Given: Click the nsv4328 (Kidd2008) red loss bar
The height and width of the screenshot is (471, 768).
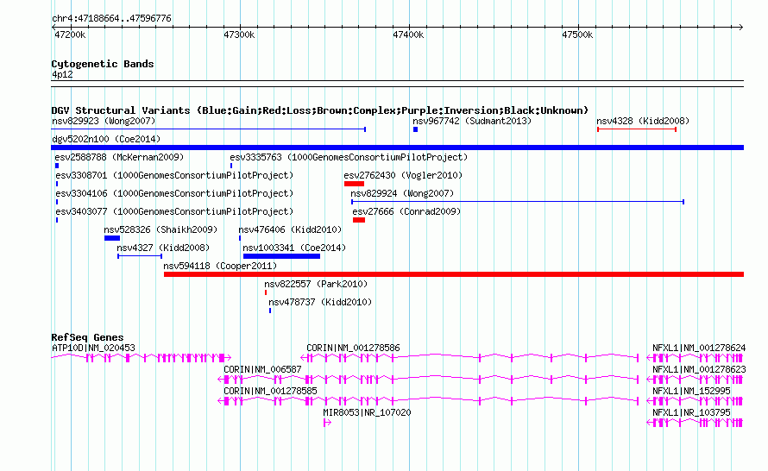Looking at the screenshot, I should (637, 129).
